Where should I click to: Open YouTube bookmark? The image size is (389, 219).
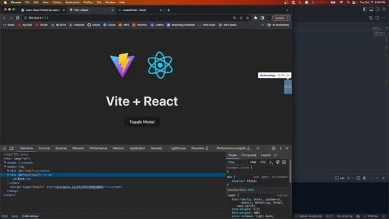[25, 25]
